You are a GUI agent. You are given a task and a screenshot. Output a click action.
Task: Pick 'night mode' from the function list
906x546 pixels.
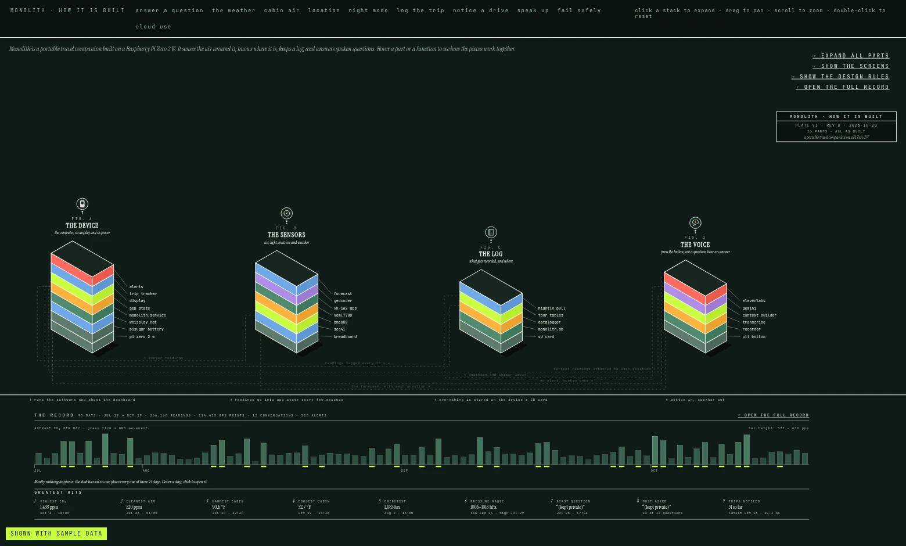pyautogui.click(x=368, y=10)
